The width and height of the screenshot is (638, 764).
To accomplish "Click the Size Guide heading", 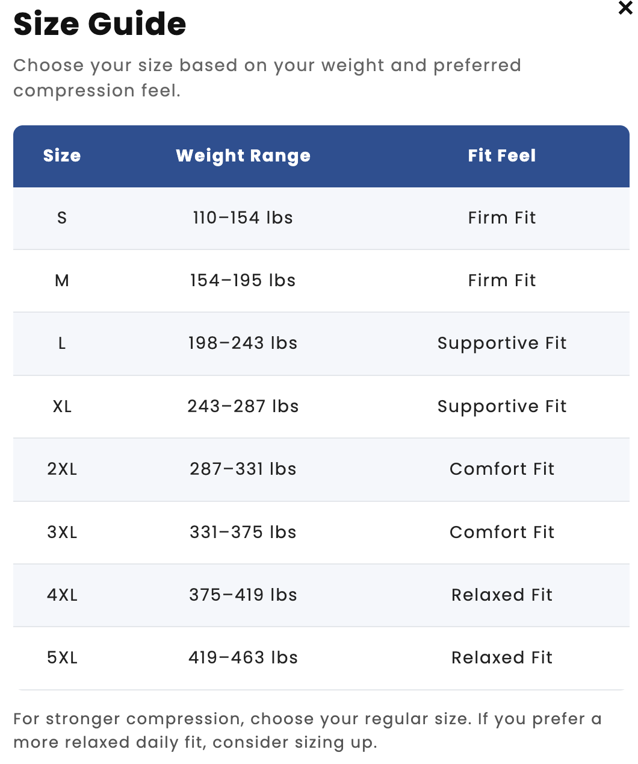I will [x=100, y=24].
